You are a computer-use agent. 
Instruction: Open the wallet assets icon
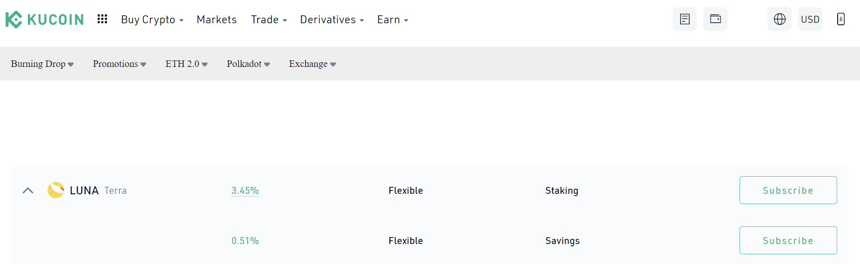point(715,19)
